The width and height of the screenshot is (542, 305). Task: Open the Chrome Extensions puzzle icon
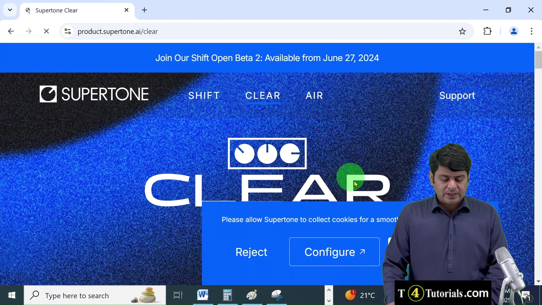(488, 31)
